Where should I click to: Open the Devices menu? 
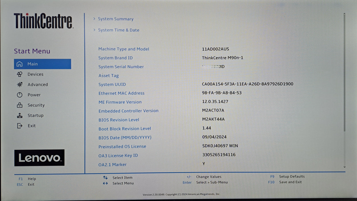click(x=35, y=74)
